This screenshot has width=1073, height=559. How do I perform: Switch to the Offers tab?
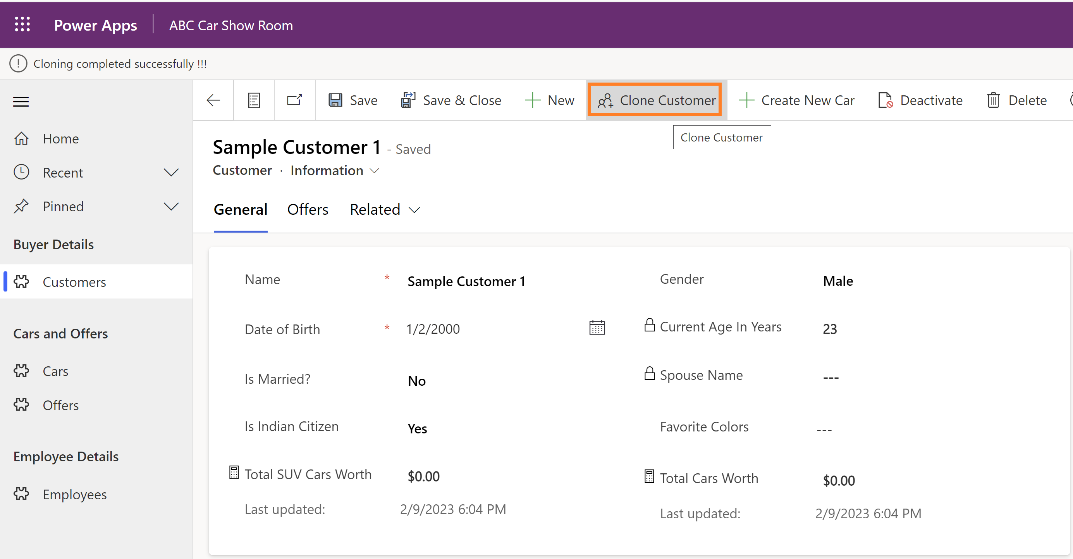(x=308, y=210)
